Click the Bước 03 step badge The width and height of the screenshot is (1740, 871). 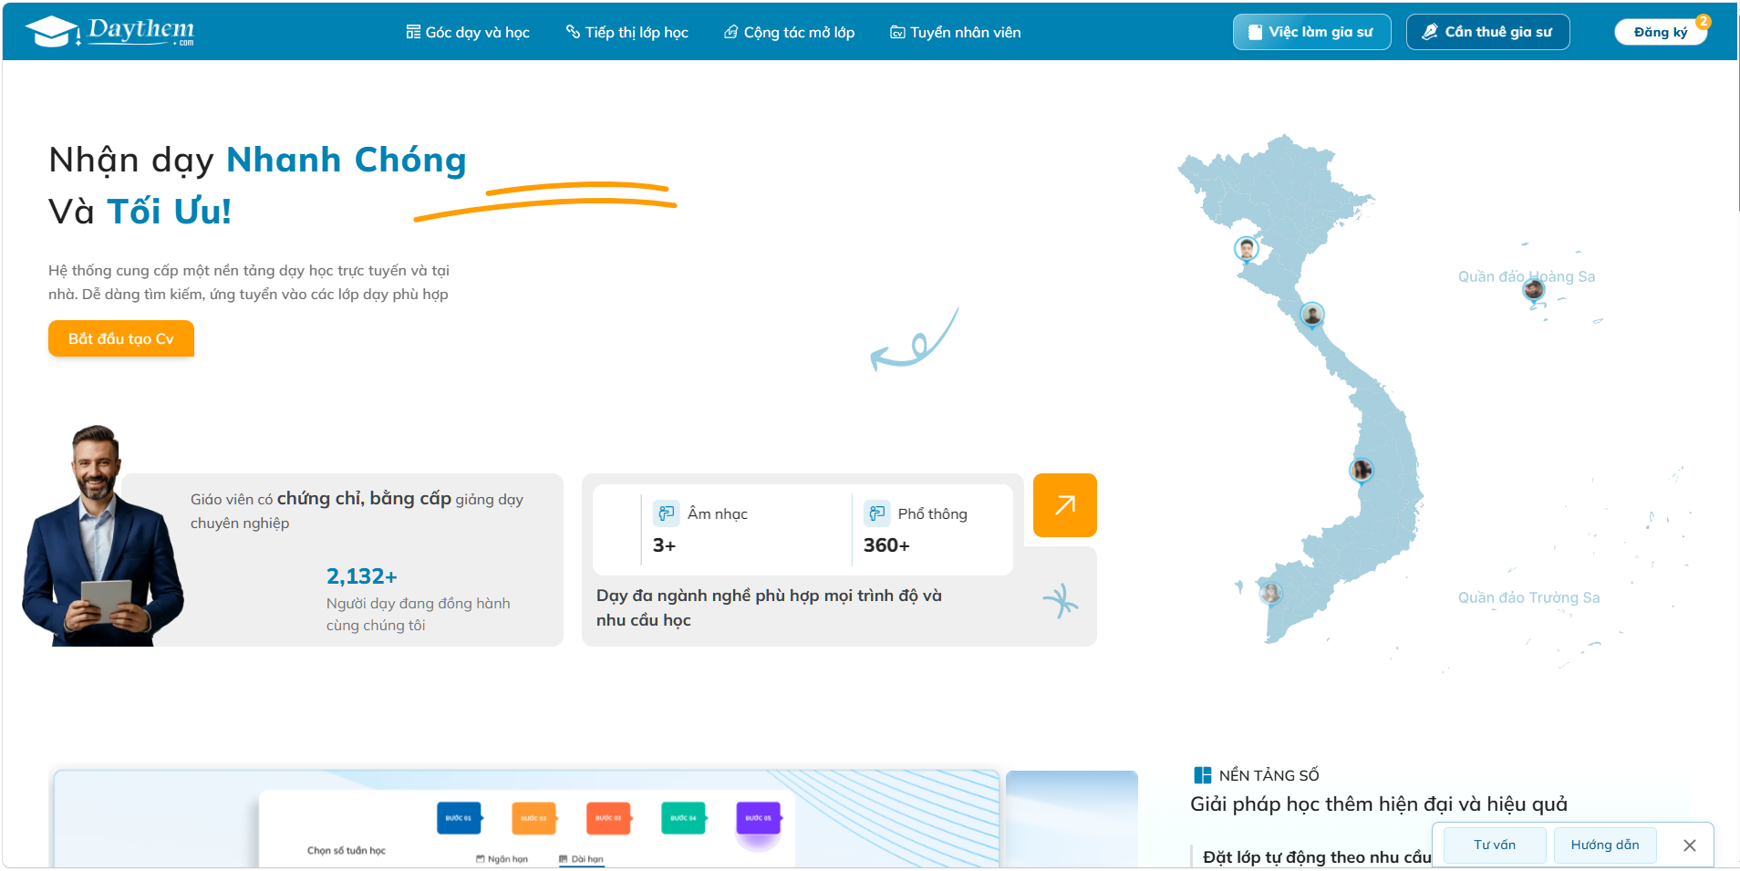(608, 818)
